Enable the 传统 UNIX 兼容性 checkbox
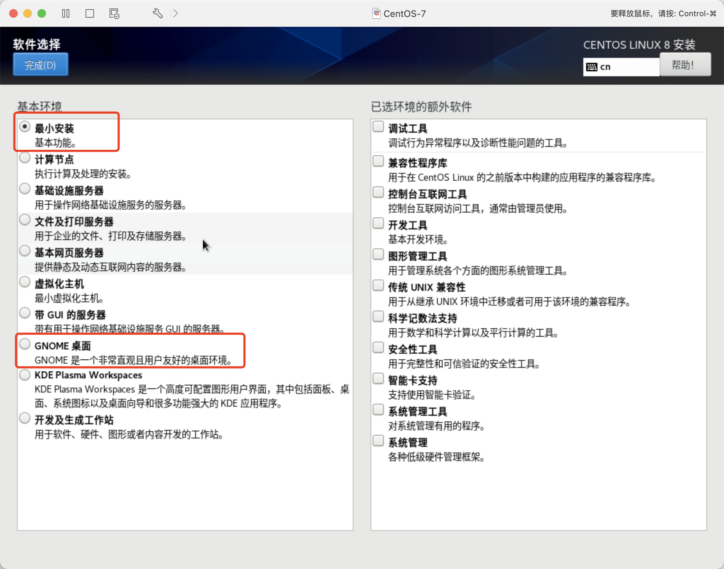724x569 pixels. pyautogui.click(x=378, y=286)
